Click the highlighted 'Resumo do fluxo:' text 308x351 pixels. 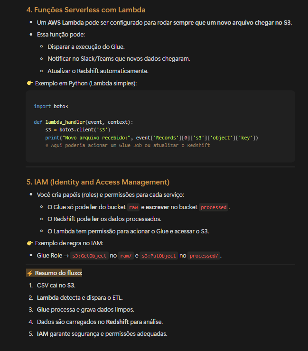coord(58,273)
